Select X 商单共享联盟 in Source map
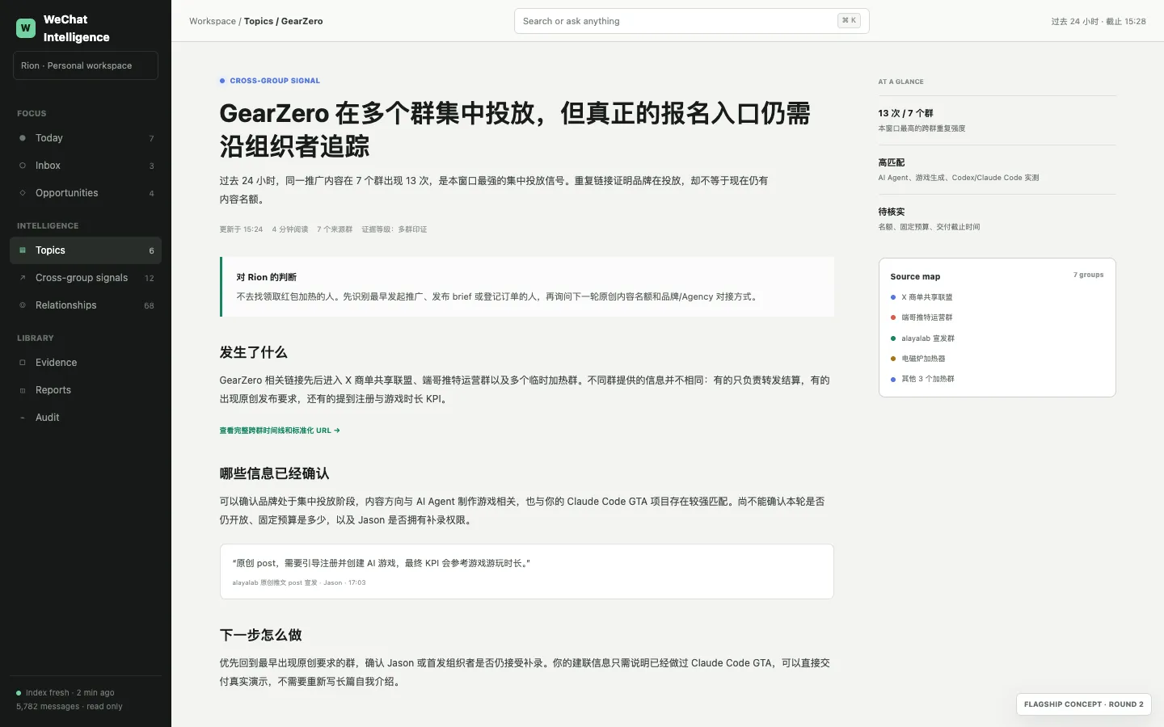The height and width of the screenshot is (727, 1164). [926, 297]
